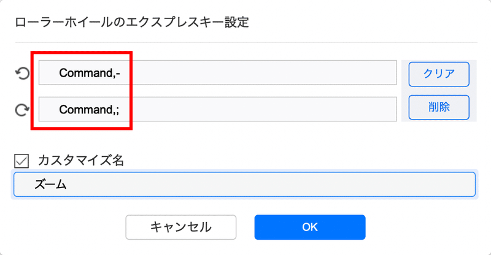Click empty area of clockwise shortcut field
Image resolution: width=491 pixels, height=255 pixels.
pyautogui.click(x=263, y=109)
